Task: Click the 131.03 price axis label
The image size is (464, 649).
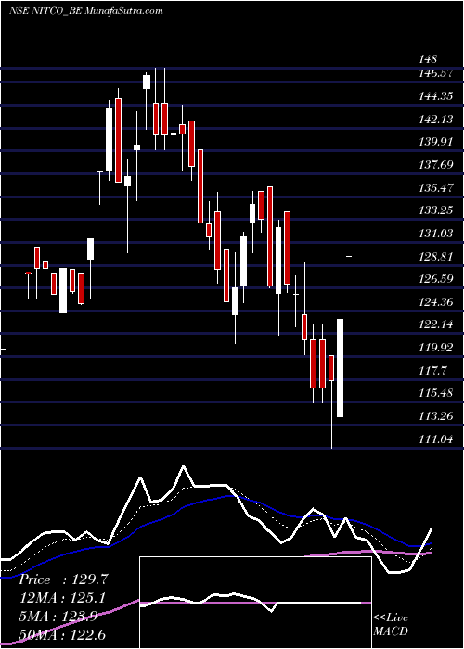Action: tap(436, 234)
